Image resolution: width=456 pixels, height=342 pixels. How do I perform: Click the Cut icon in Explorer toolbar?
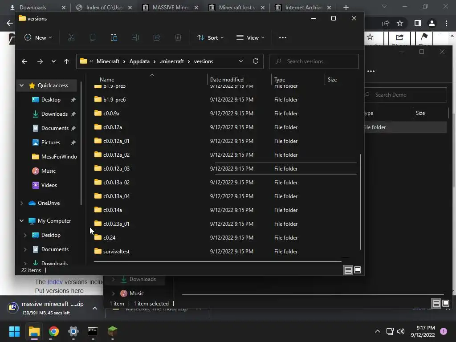pyautogui.click(x=71, y=37)
